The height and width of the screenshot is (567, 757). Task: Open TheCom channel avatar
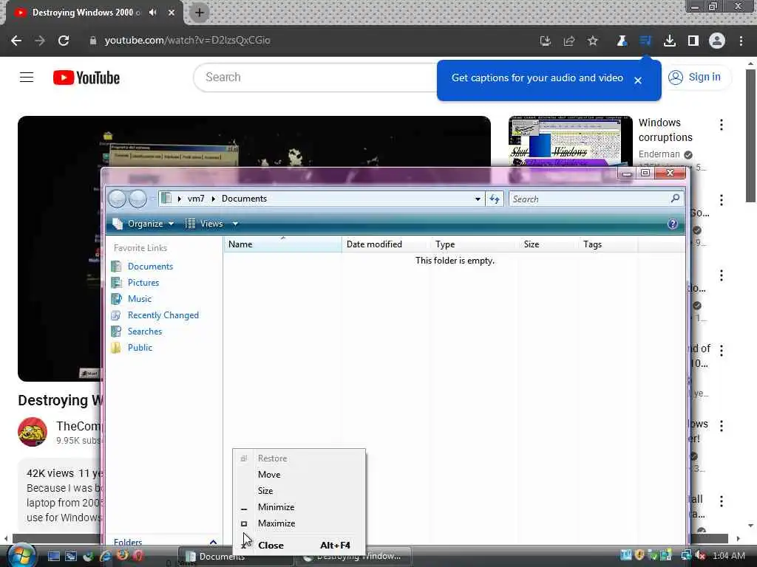tap(33, 431)
